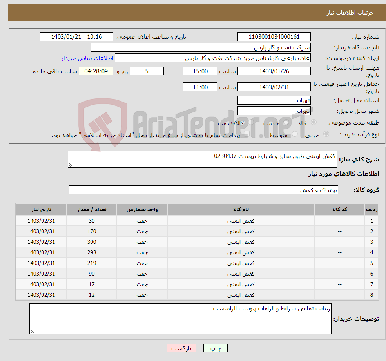This screenshot has height=361, width=386.
Task: Click the buyer name field شرکت نفت و گاز پارس
Action: click(201, 47)
